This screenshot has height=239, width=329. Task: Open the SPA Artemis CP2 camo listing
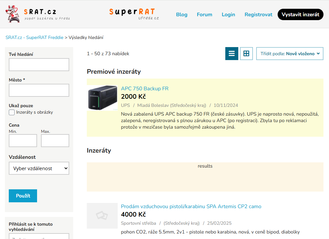tap(191, 206)
